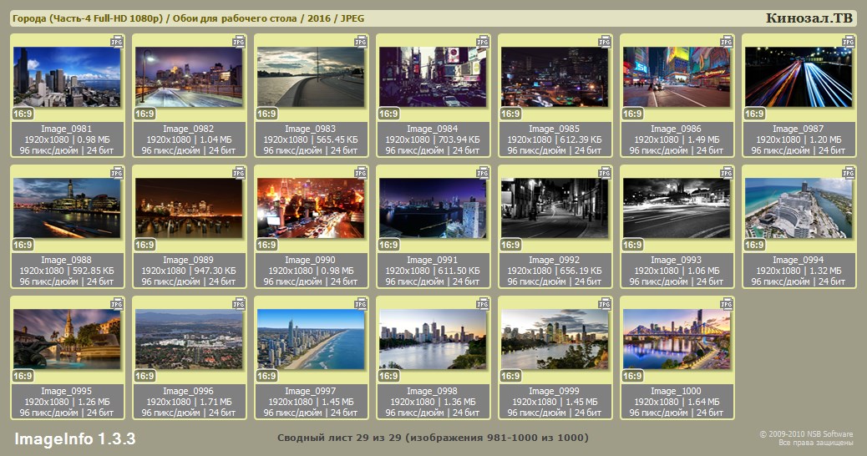Click the Image_0995 file name label
The height and width of the screenshot is (456, 867).
pos(66,391)
